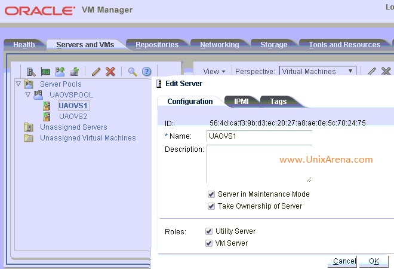This screenshot has height=269, width=394.
Task: Open the Perspective Virtual Machines dropdown
Action: [x=318, y=72]
